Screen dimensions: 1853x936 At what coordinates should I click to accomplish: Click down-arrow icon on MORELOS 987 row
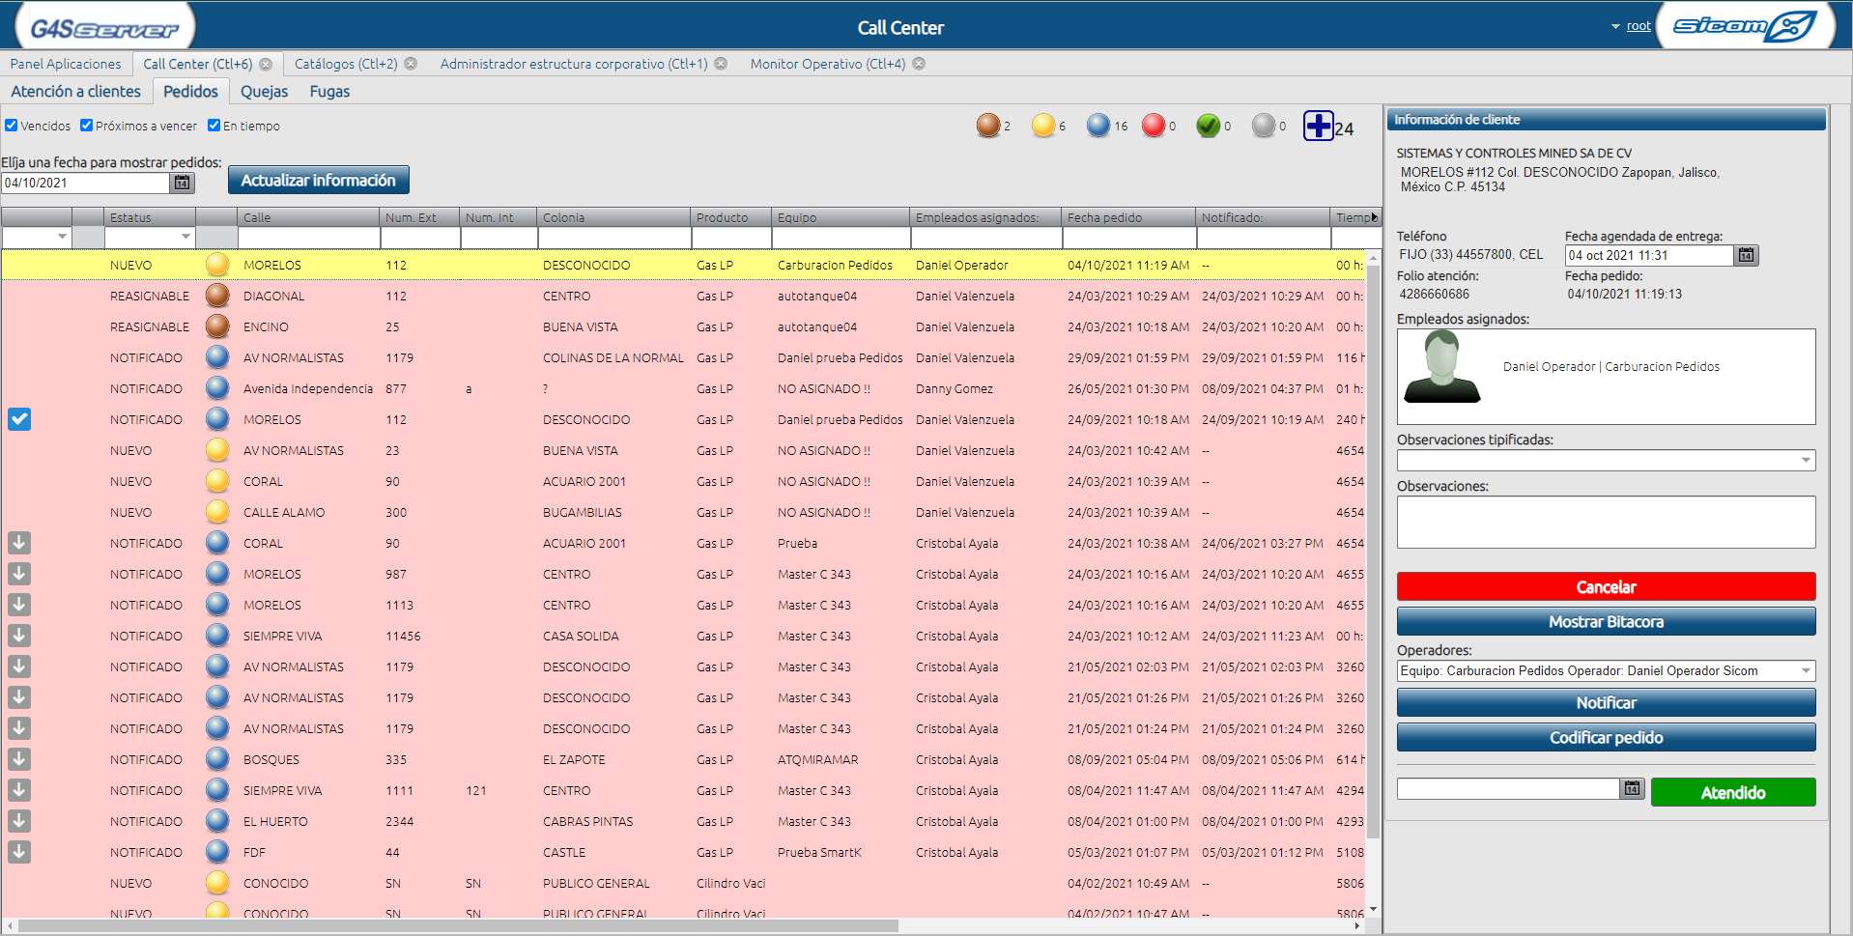[x=19, y=574]
